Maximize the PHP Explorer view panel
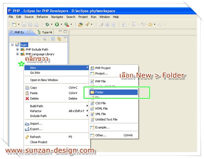The width and height of the screenshot is (204, 159). [65, 31]
